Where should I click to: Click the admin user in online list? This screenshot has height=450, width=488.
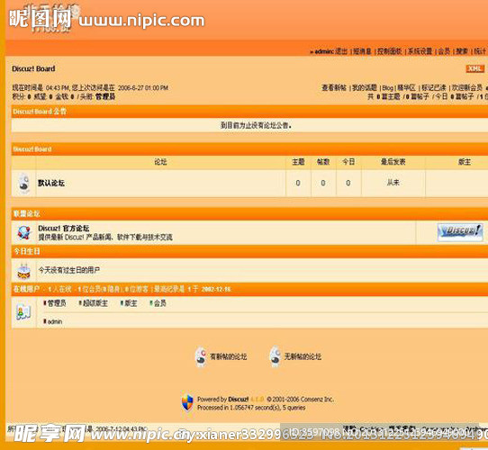coord(55,321)
